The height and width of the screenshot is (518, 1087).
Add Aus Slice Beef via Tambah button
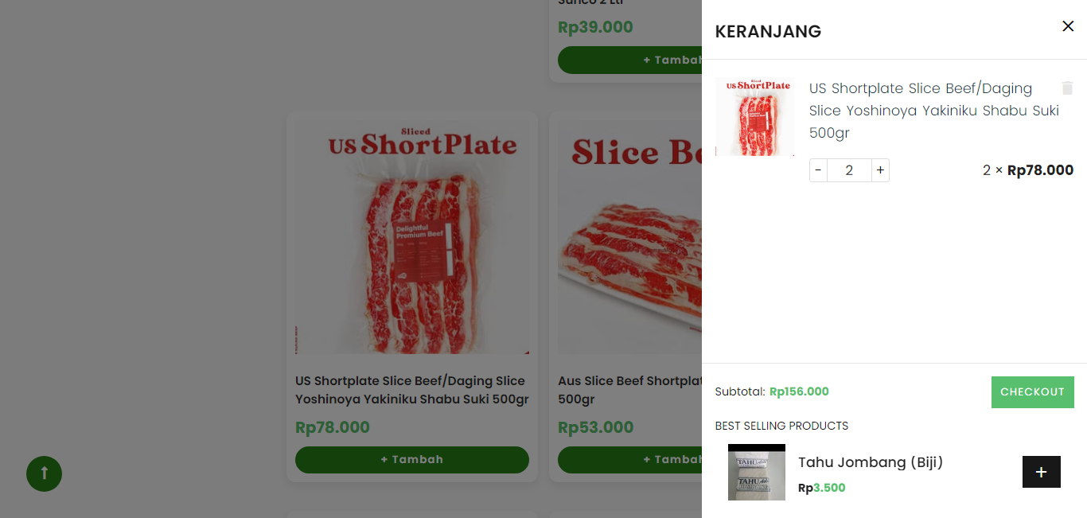point(629,460)
